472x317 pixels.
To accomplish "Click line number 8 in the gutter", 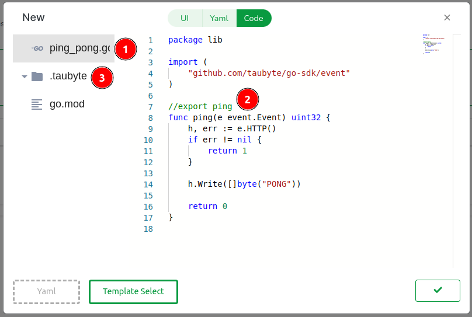I will coord(150,118).
